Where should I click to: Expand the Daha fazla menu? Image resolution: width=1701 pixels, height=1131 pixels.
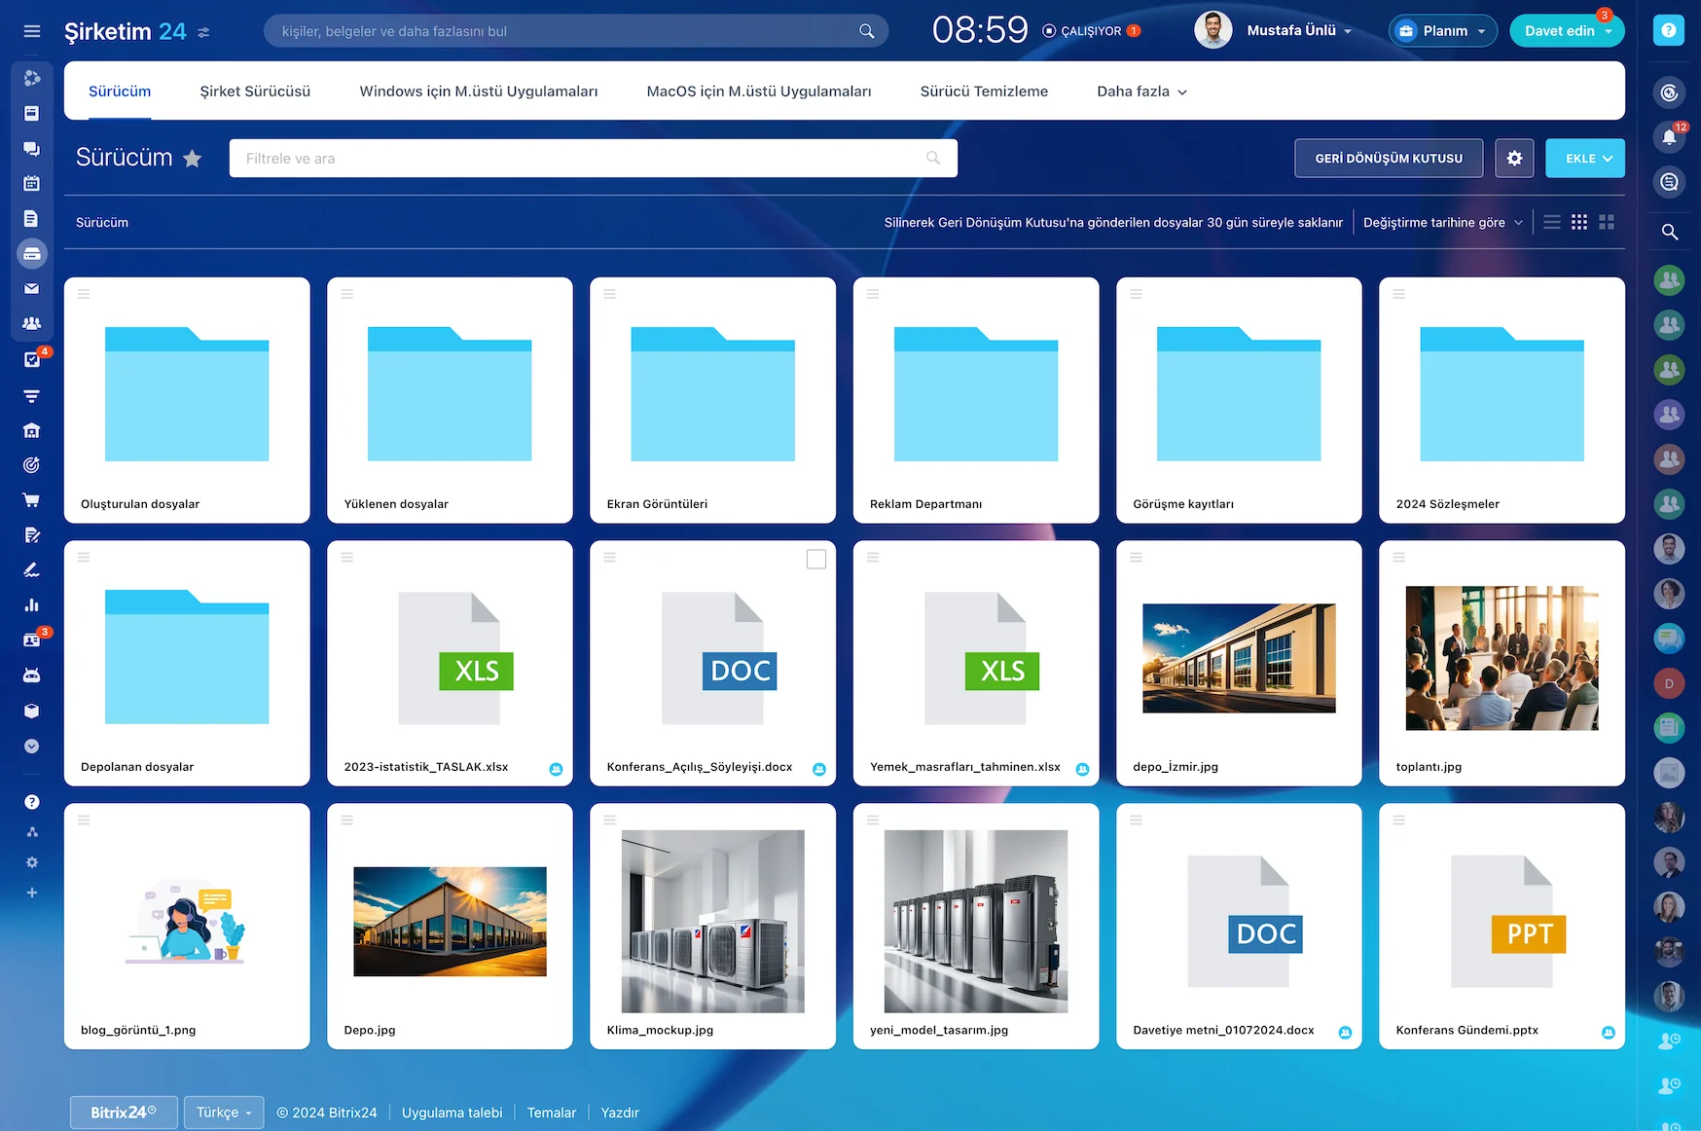tap(1140, 91)
